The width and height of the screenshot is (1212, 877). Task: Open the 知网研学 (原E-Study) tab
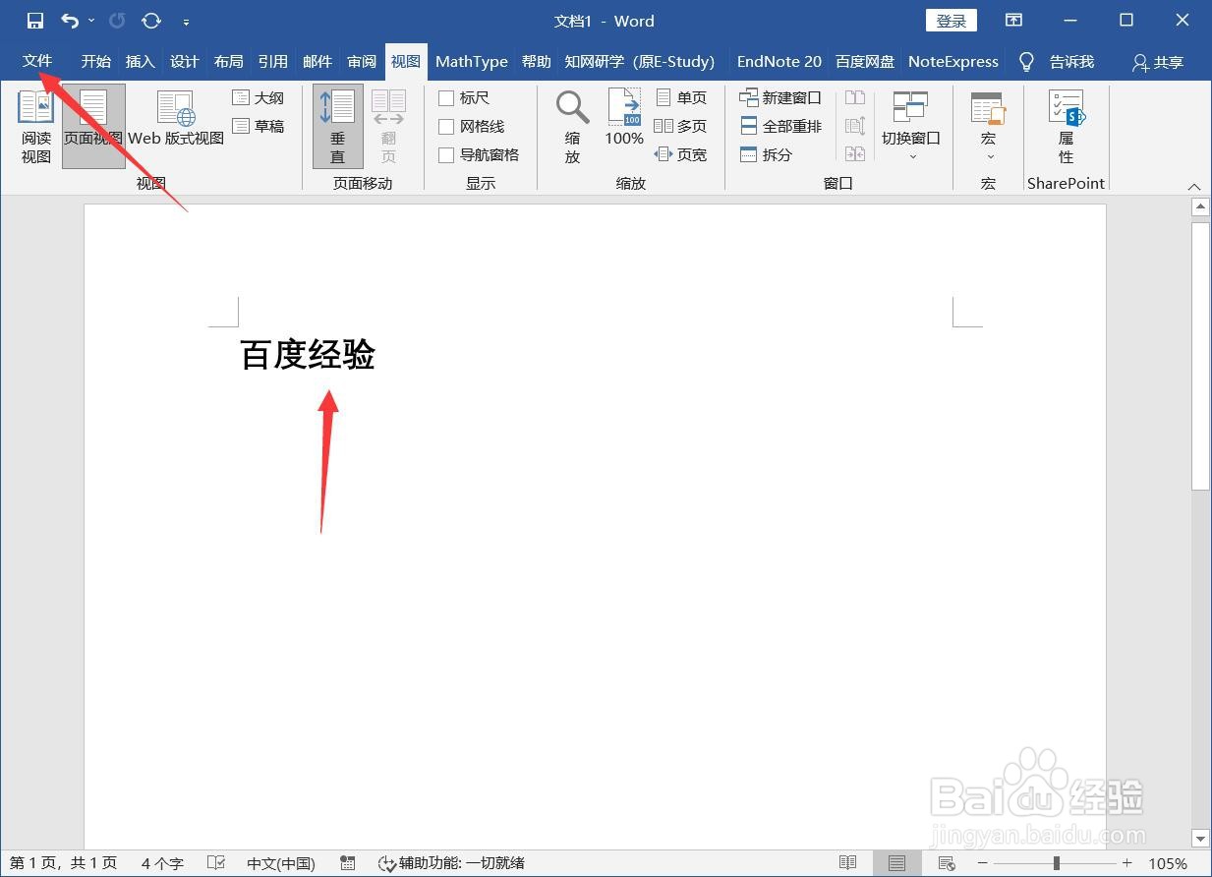(x=639, y=61)
